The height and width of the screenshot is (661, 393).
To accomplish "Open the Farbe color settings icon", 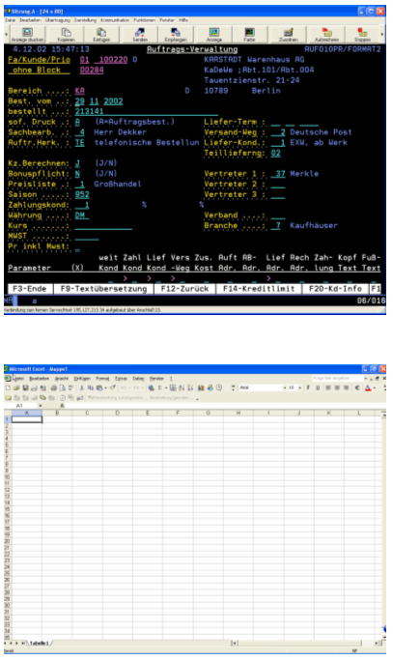I will tap(249, 34).
